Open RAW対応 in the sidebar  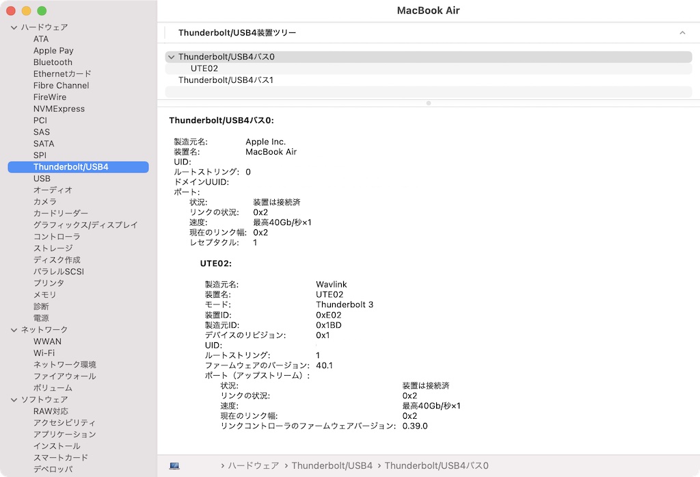51,411
